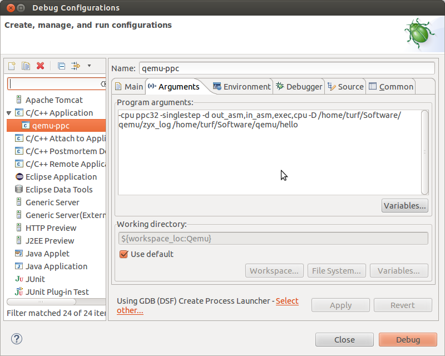
Task: Click the Eclipse Data Tools database icon
Action: [19, 189]
